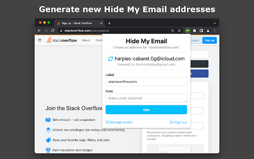The height and width of the screenshot is (159, 254).
Task: Open the Chrome profile avatar
Action: pos(208,31)
